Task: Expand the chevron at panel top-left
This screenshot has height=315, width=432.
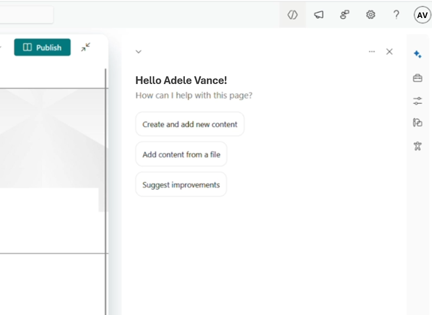Action: [138, 52]
